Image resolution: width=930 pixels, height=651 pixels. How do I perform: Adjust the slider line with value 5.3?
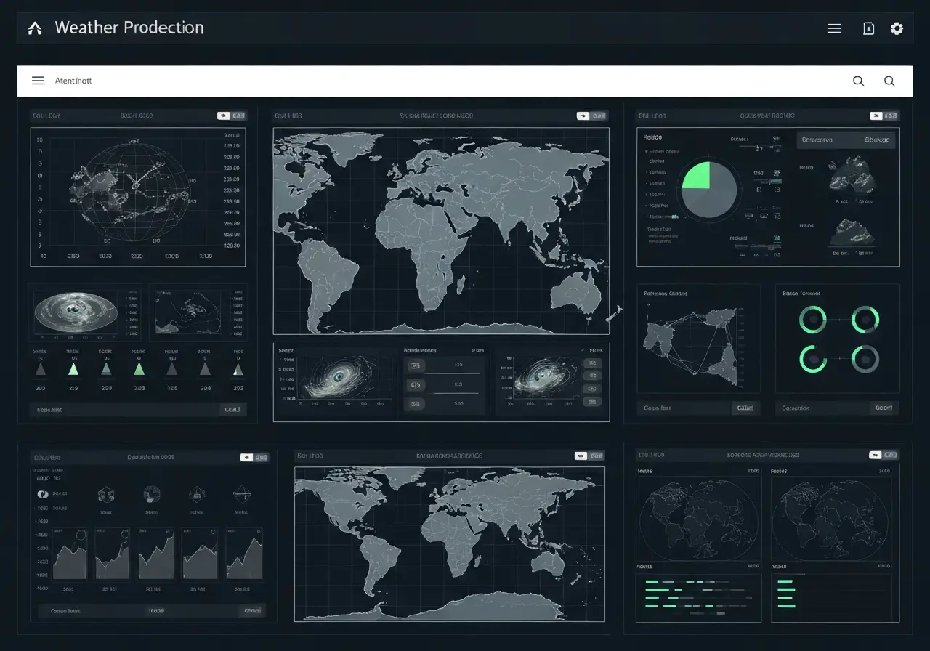(456, 393)
